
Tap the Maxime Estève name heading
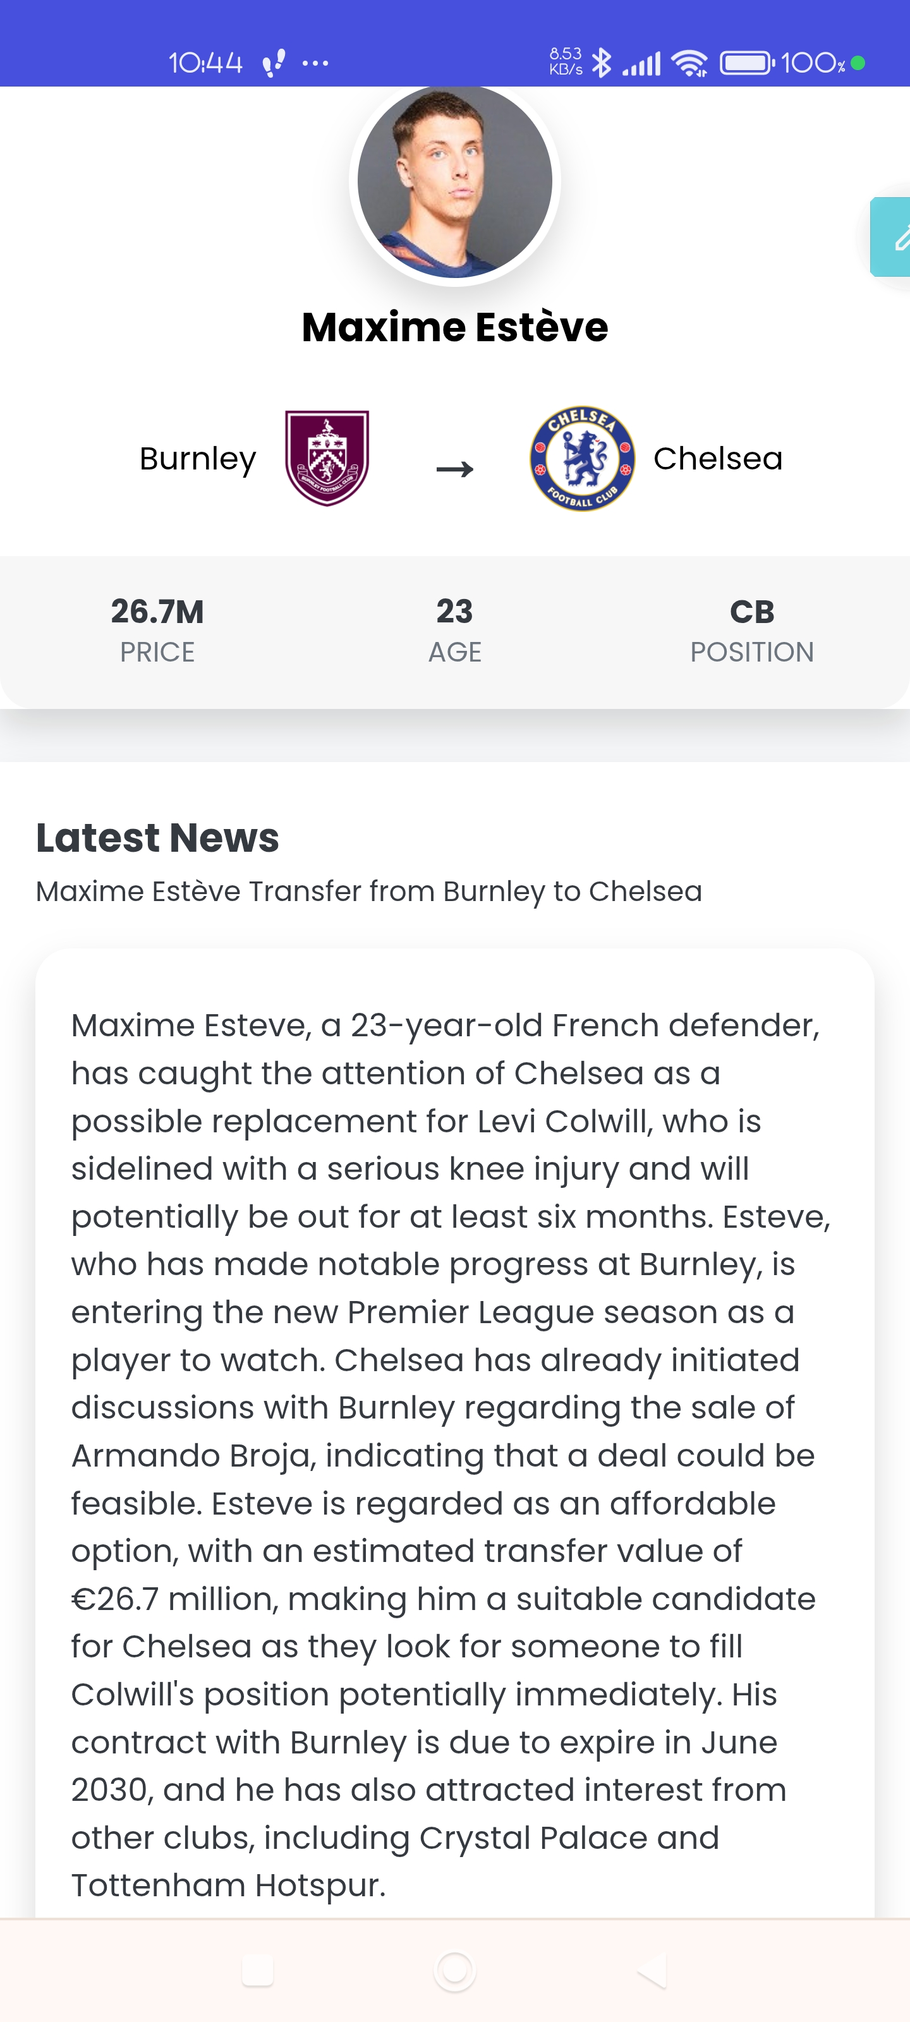[454, 327]
